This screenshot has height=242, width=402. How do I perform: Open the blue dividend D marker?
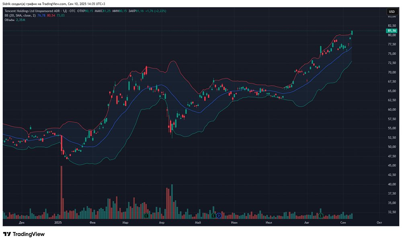219,216
